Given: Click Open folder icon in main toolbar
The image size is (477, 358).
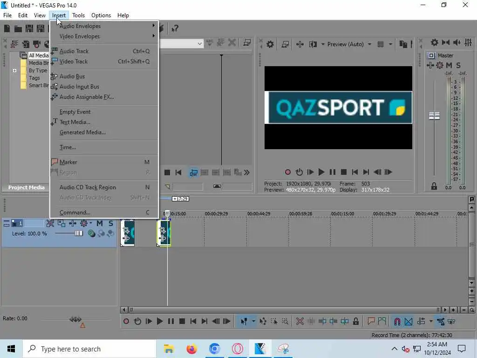Looking at the screenshot, I should (x=18, y=28).
